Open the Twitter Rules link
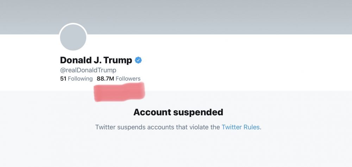Image resolution: width=352 pixels, height=167 pixels. click(240, 127)
